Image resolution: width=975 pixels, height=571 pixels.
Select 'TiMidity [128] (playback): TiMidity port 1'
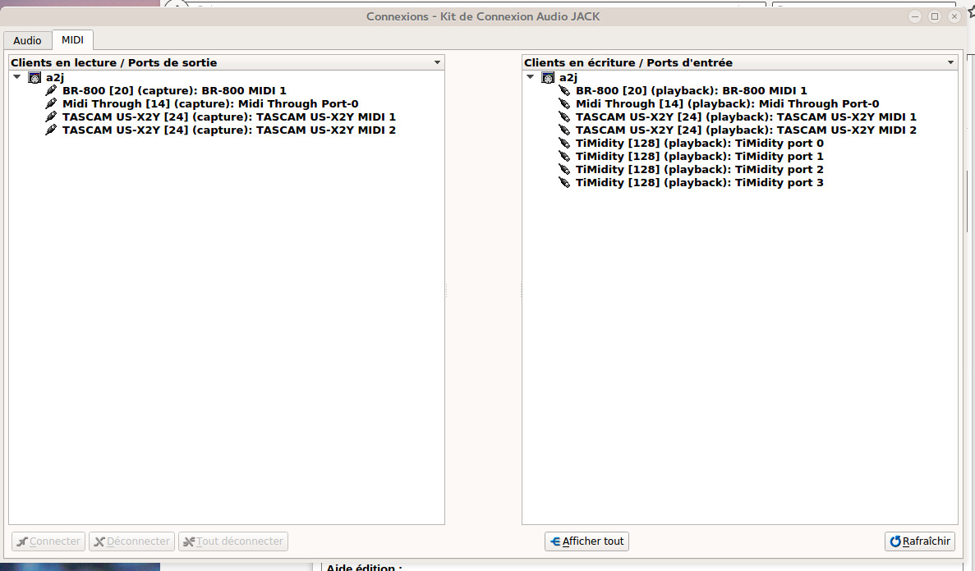pyautogui.click(x=700, y=156)
